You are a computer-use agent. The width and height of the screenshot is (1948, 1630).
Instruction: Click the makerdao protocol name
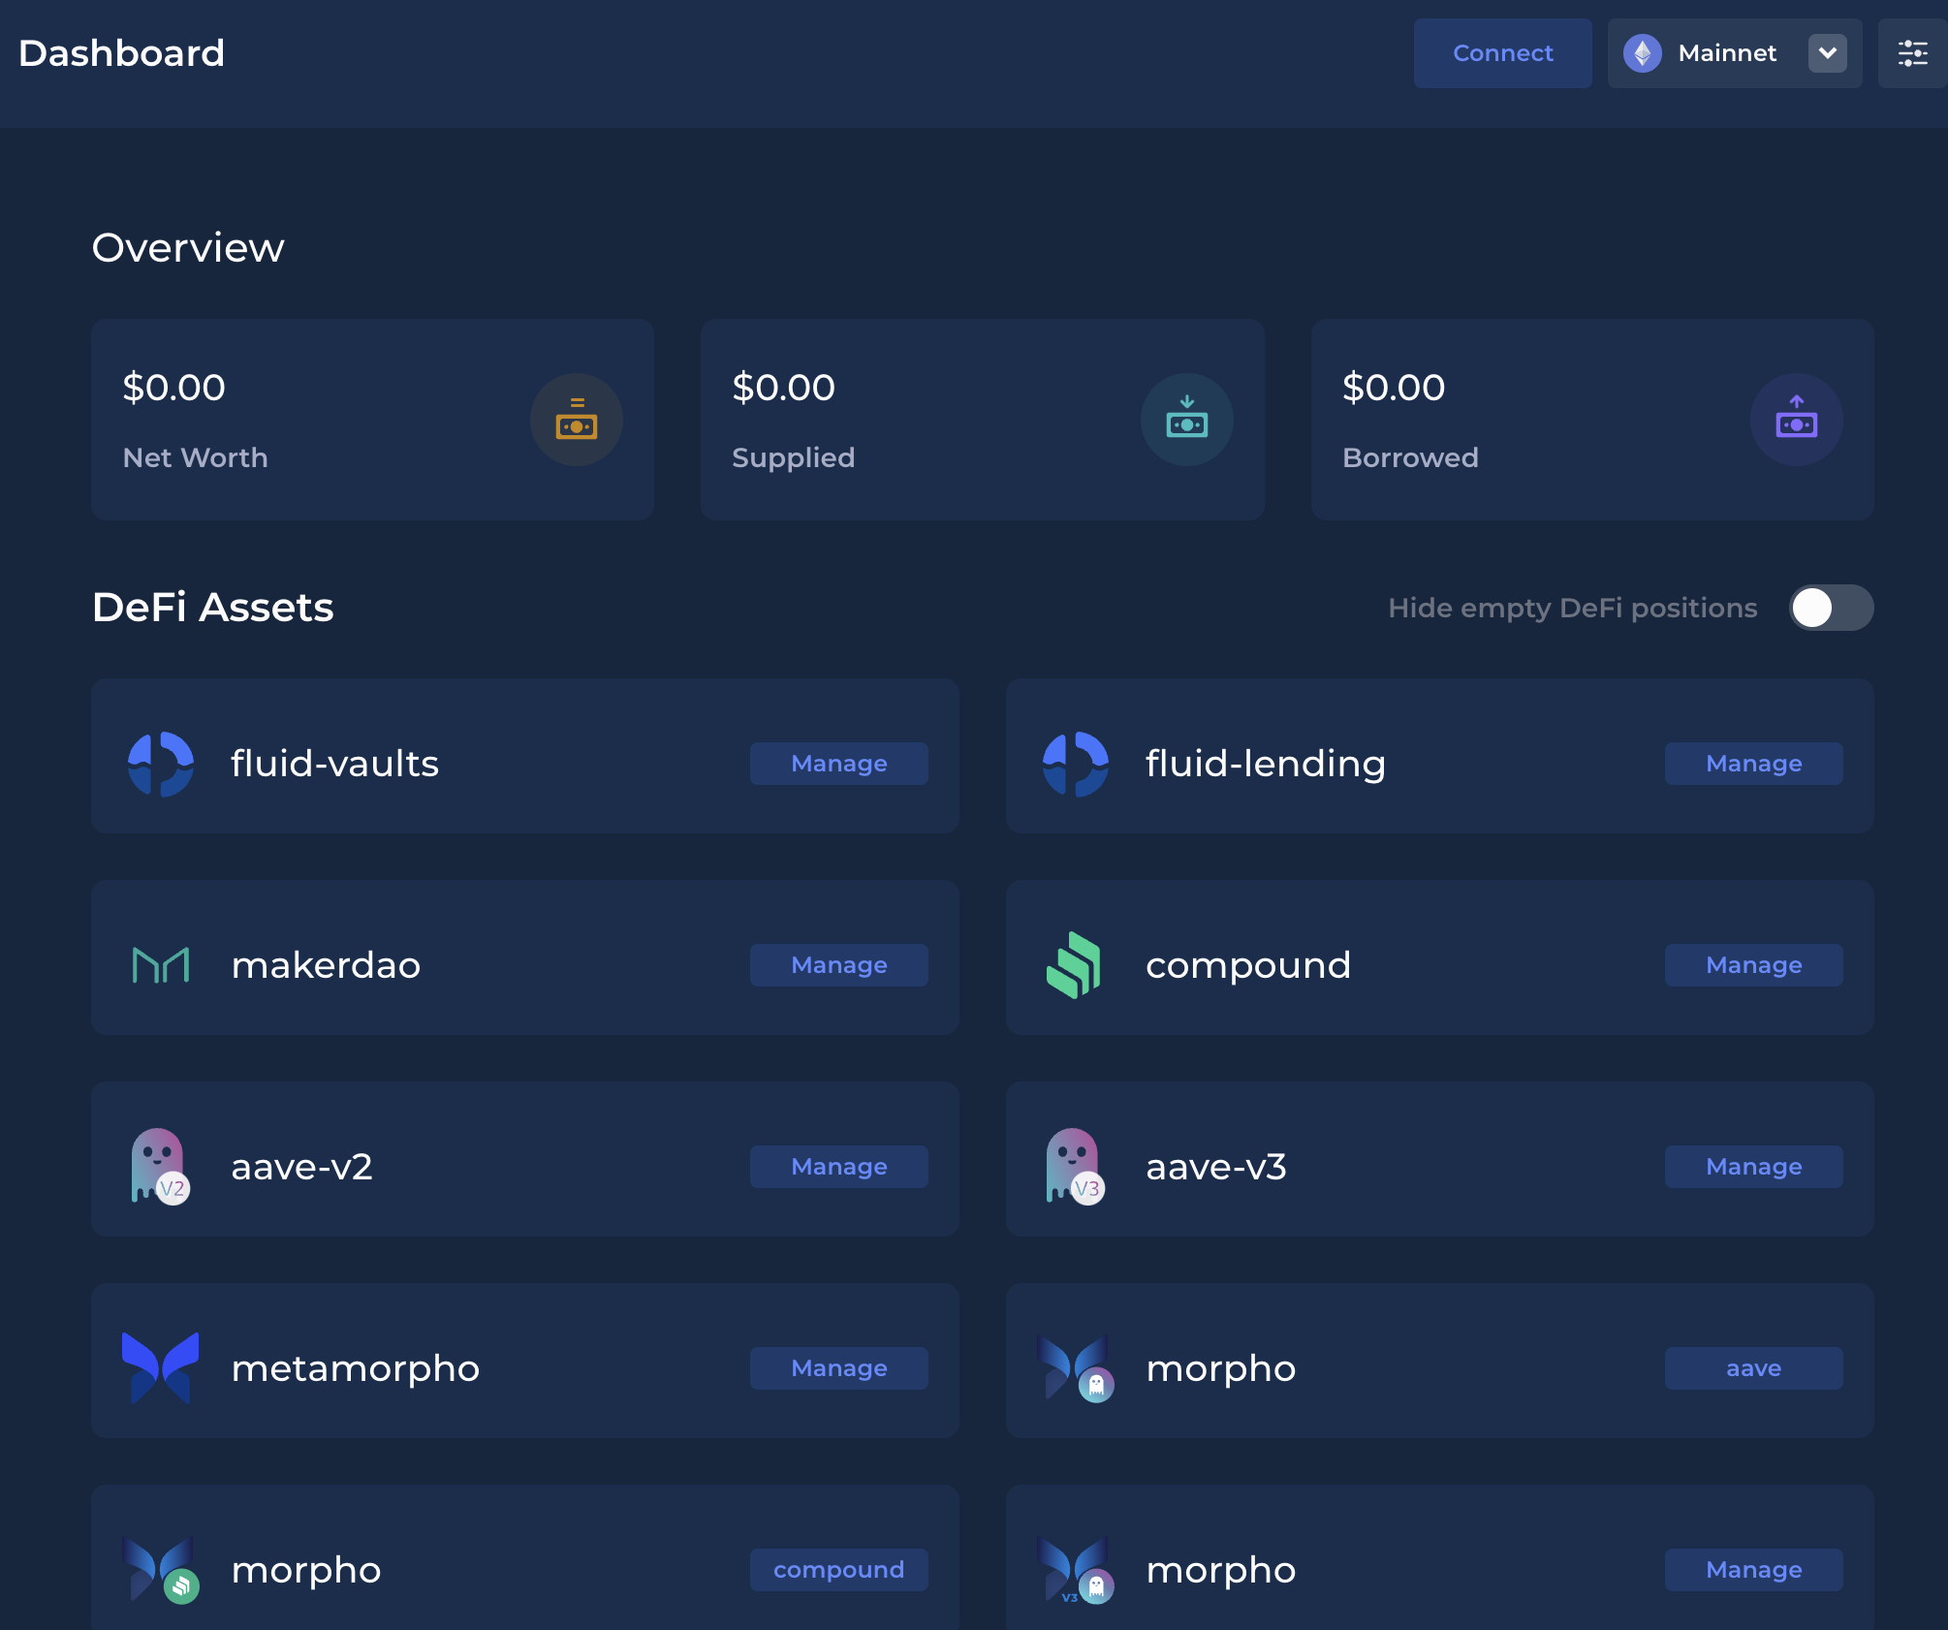point(326,965)
